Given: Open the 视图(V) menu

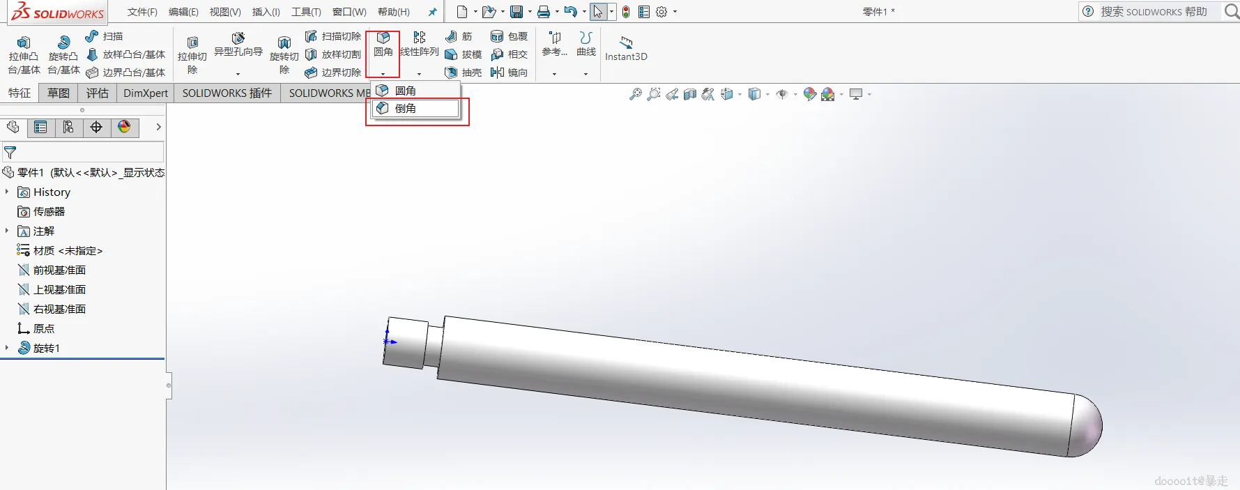Looking at the screenshot, I should (x=225, y=12).
